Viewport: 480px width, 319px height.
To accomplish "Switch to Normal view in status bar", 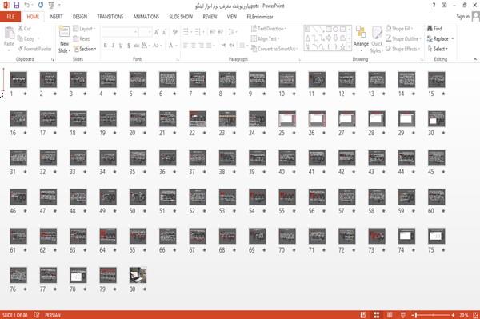I will (x=363, y=315).
